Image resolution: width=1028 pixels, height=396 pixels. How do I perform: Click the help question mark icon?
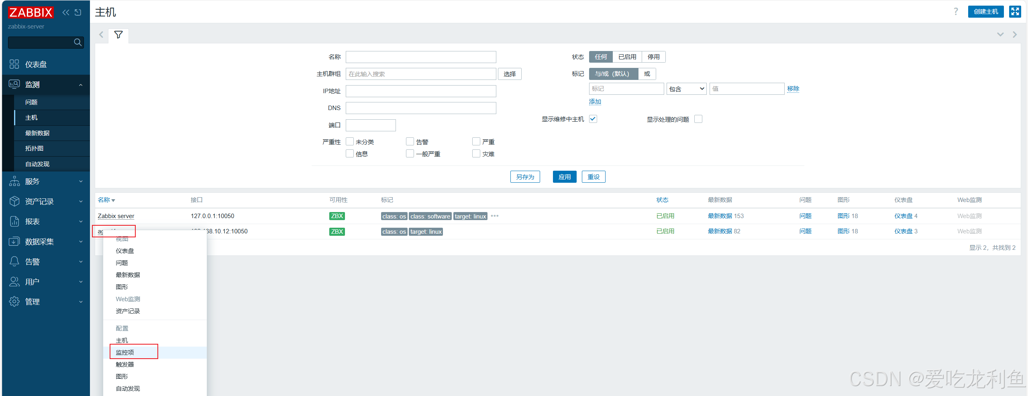coord(956,12)
